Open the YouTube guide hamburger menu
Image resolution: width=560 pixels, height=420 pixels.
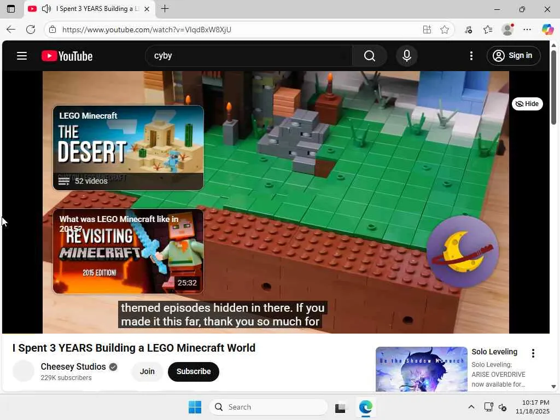[22, 56]
